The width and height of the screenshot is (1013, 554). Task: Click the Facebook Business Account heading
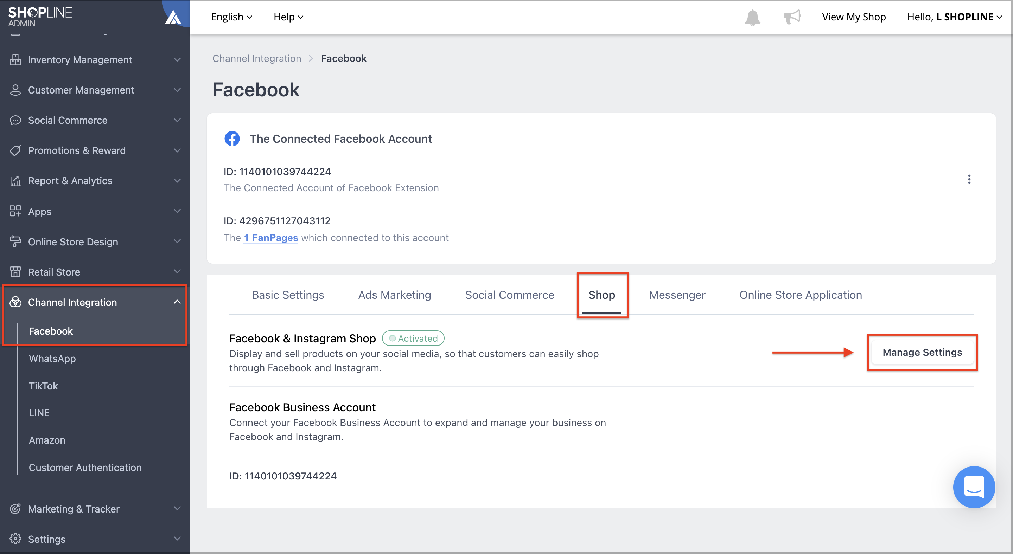[x=302, y=407]
